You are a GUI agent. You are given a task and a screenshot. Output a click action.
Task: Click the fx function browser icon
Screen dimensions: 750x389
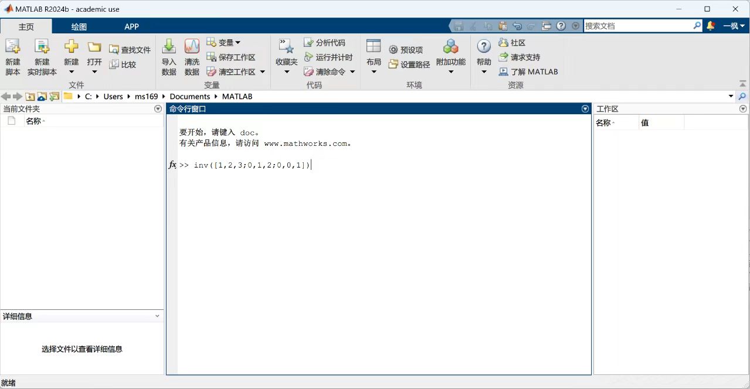pyautogui.click(x=172, y=165)
